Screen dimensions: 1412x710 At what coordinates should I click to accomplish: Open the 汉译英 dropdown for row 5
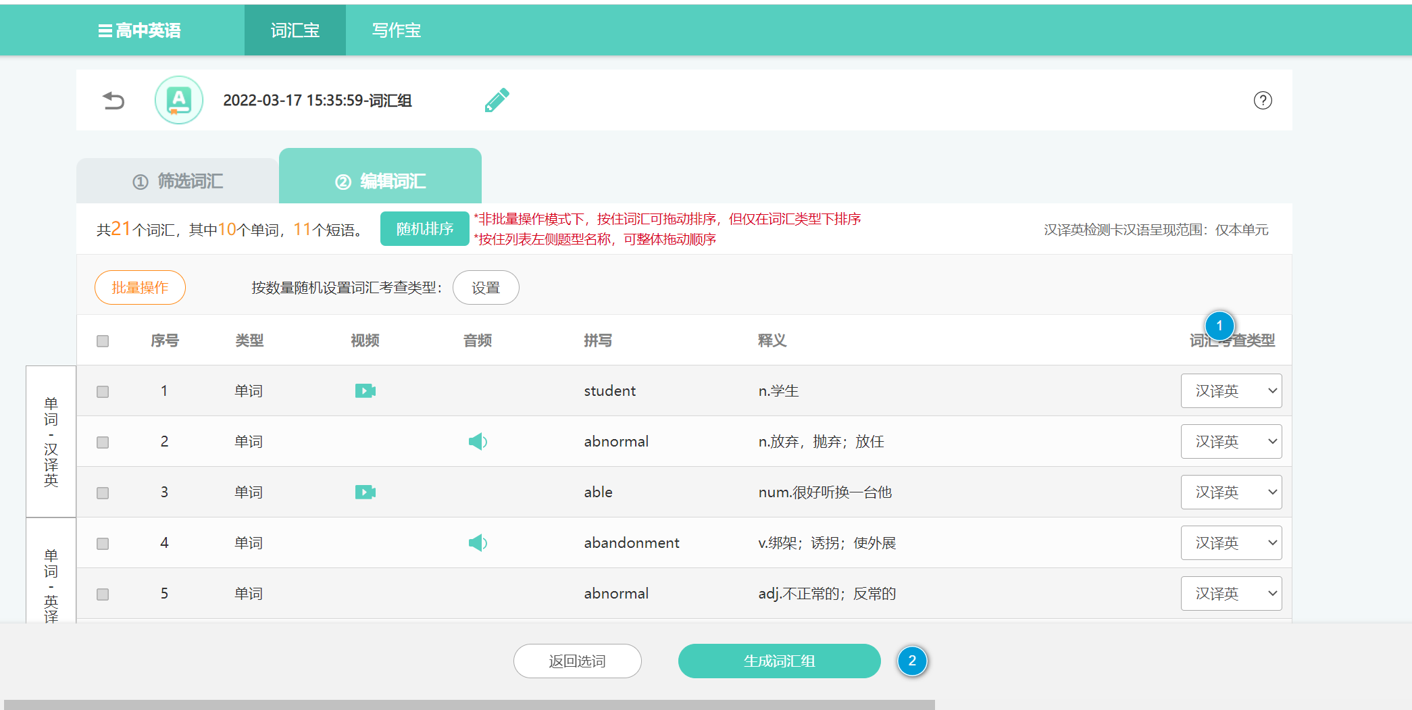click(x=1231, y=594)
